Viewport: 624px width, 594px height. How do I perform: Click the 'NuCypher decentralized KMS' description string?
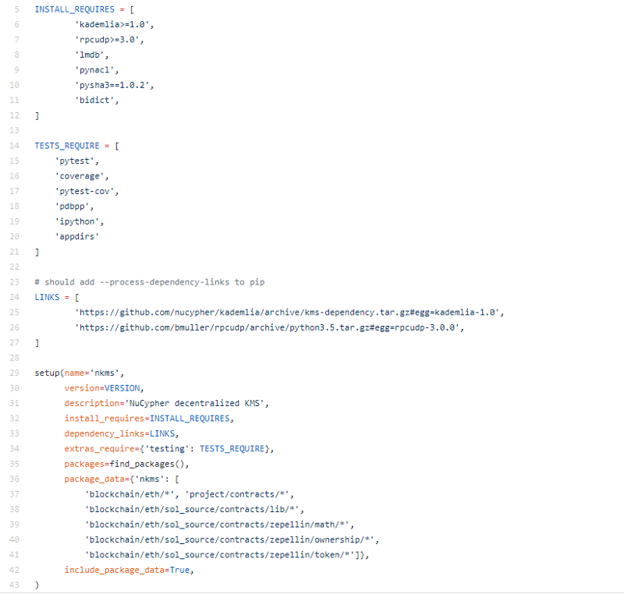pos(194,403)
